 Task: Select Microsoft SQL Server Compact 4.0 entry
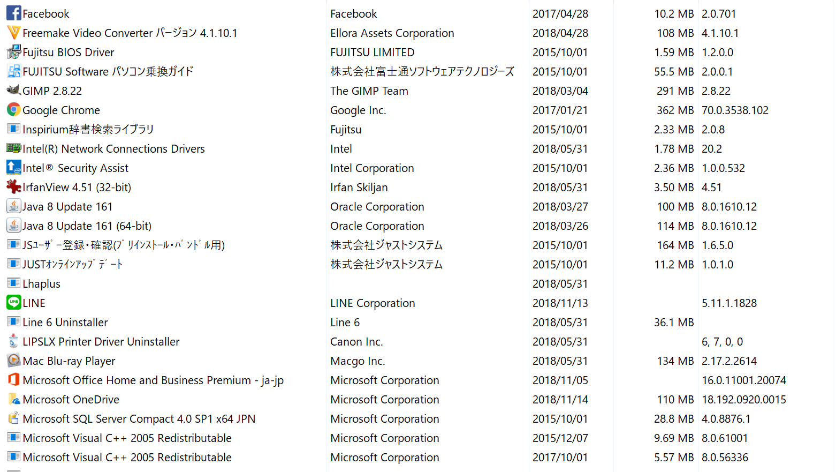pyautogui.click(x=139, y=419)
